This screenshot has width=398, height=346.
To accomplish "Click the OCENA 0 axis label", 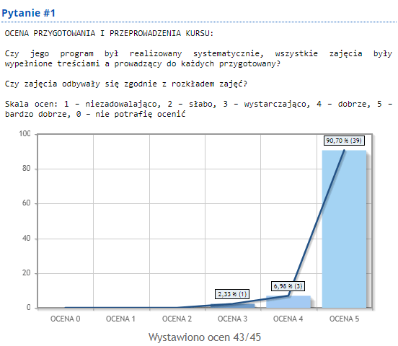I will click(65, 319).
